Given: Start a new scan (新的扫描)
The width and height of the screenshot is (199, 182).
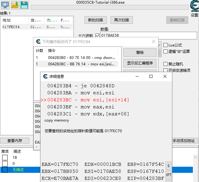Looking at the screenshot, I should click(x=96, y=20).
